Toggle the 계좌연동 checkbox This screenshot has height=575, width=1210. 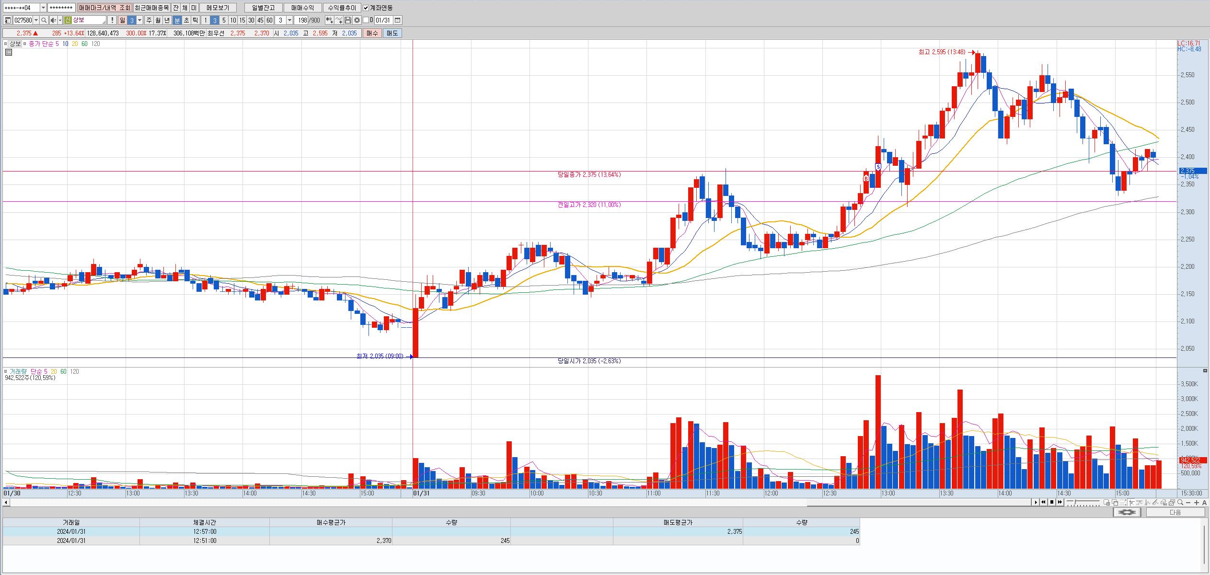366,8
